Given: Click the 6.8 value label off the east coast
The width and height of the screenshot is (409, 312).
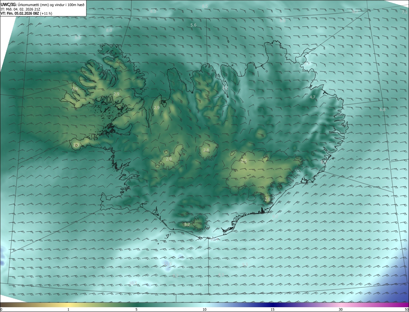Looking at the screenshot, I should tap(382, 109).
